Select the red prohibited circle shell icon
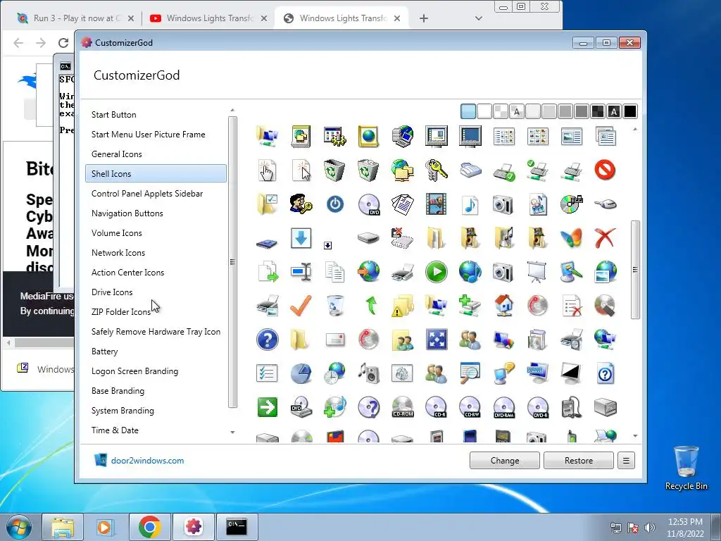This screenshot has height=541, width=721. (x=605, y=170)
